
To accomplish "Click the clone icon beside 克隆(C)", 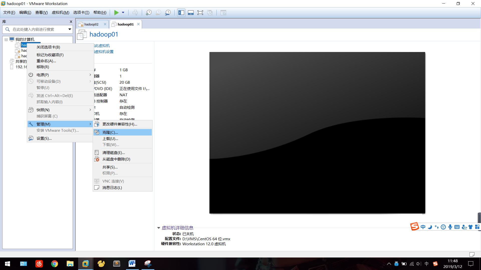I will pyautogui.click(x=97, y=132).
